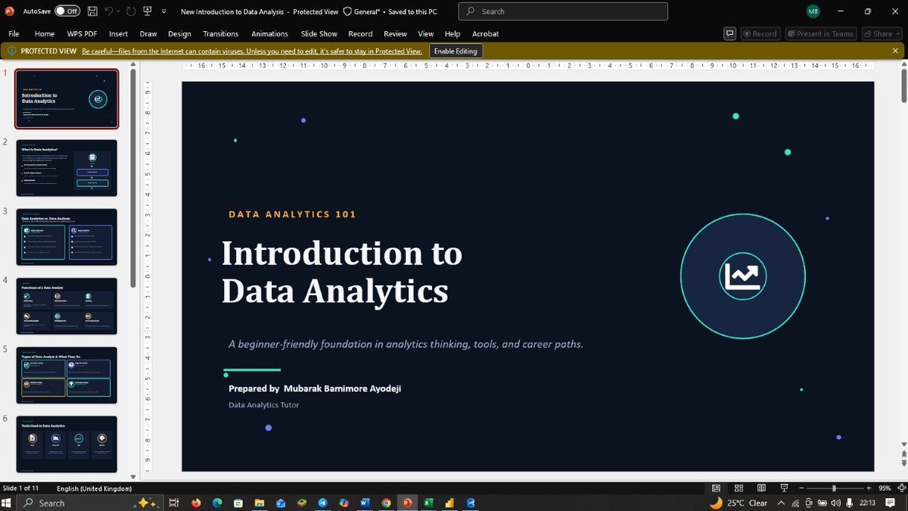Click the Enable Editing button
Viewport: 908px width, 511px height.
(456, 51)
